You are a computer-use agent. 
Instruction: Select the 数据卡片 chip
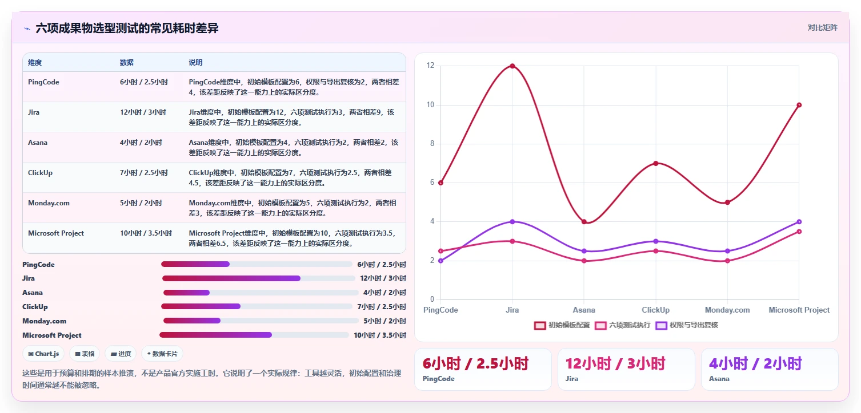click(162, 354)
